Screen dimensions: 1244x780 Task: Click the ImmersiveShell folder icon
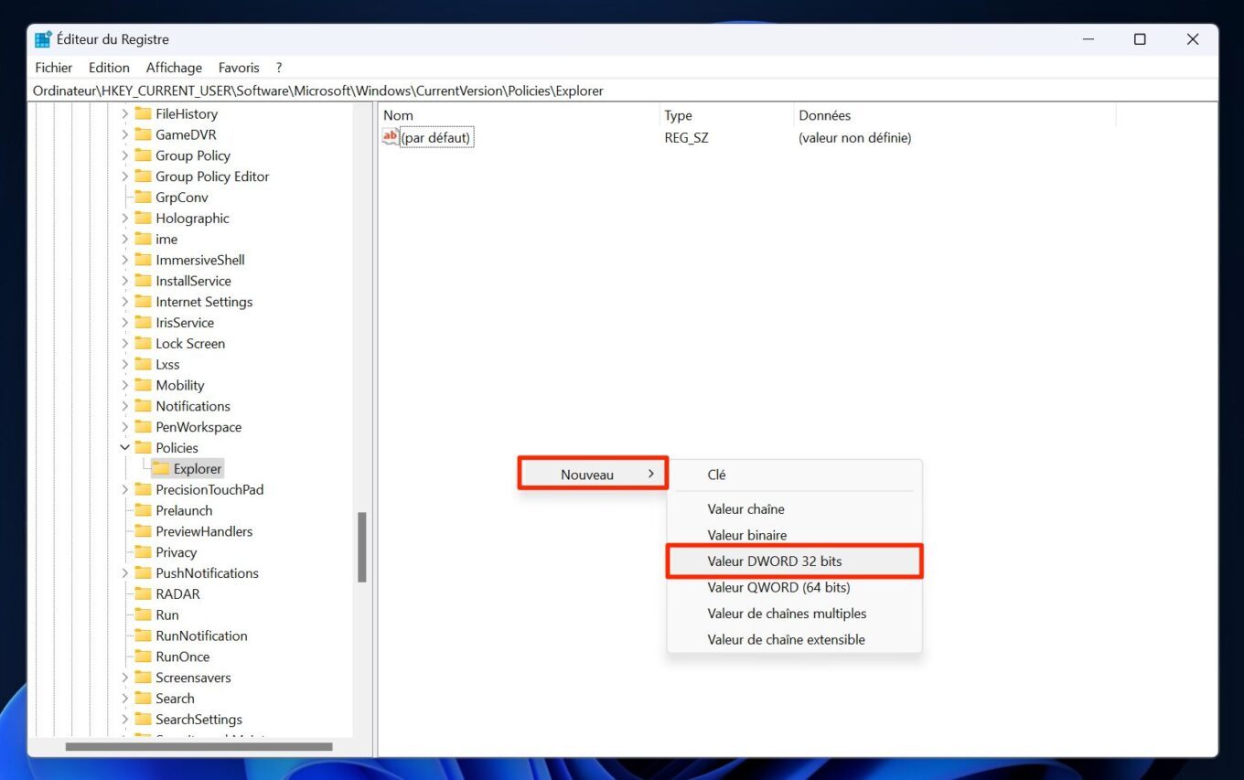pyautogui.click(x=143, y=260)
